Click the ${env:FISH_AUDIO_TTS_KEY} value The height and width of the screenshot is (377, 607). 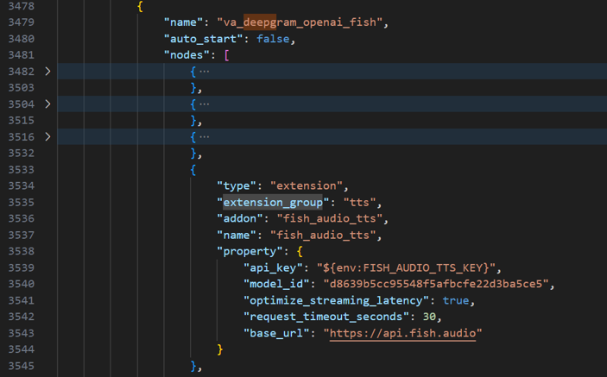click(x=406, y=267)
